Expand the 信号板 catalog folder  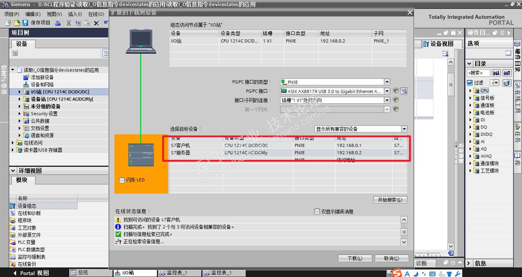(471, 98)
